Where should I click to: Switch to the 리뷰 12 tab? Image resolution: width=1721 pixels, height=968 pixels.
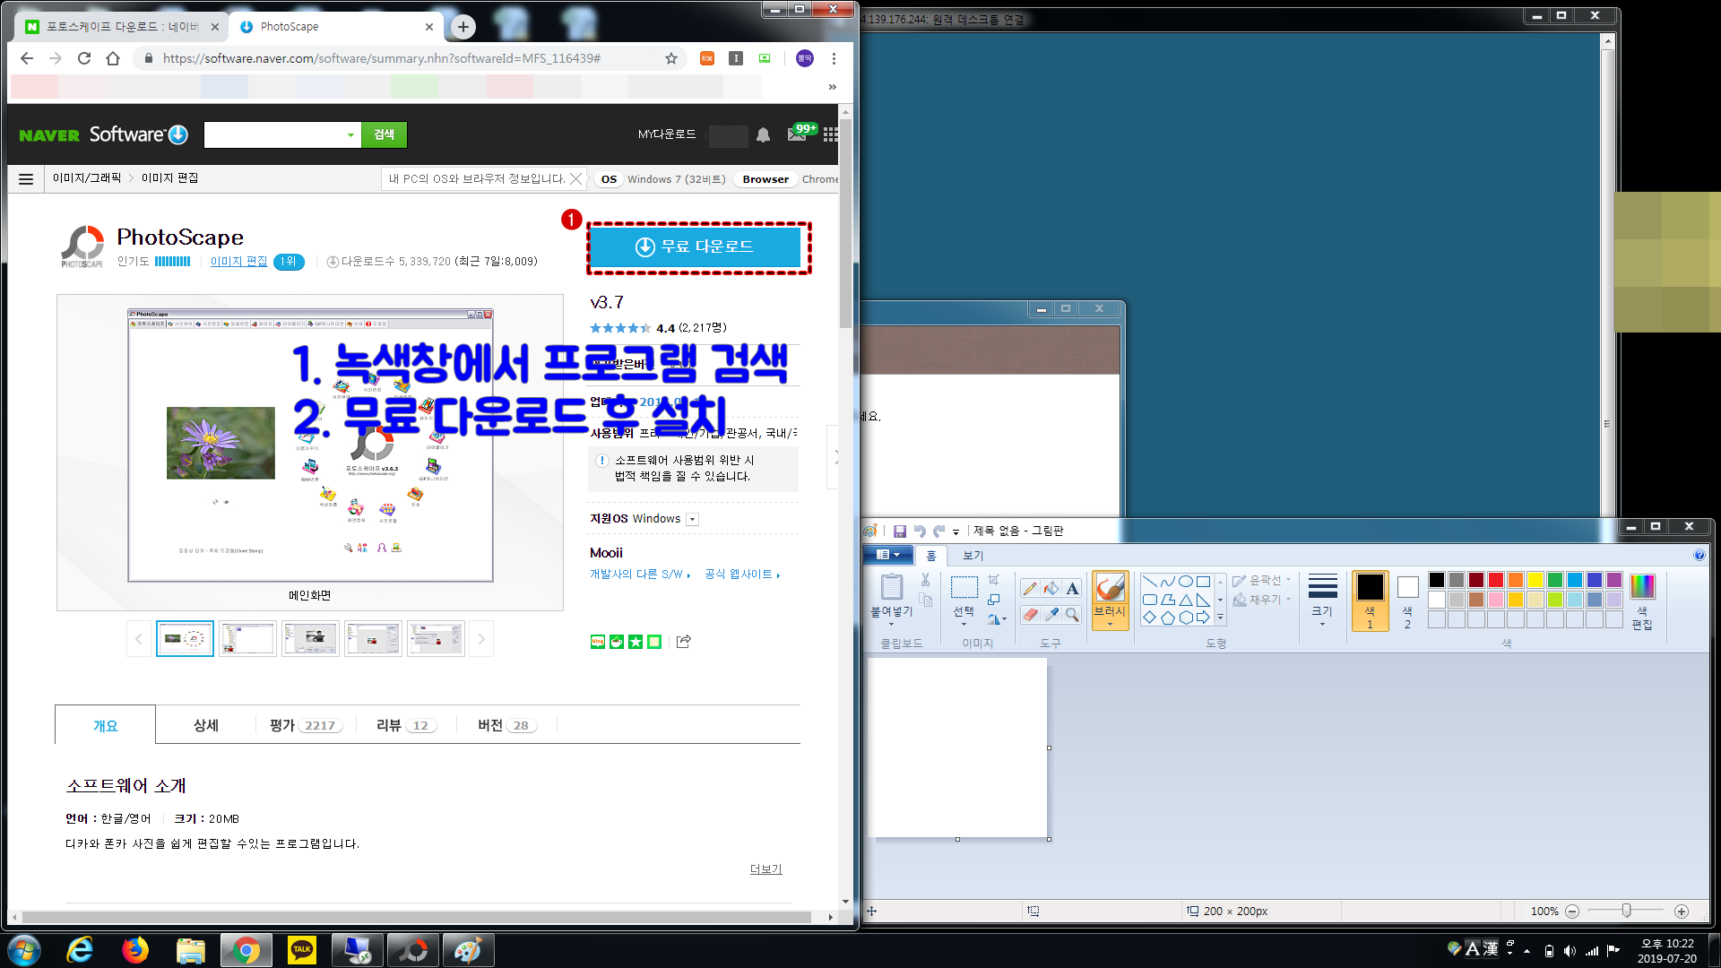click(x=406, y=725)
